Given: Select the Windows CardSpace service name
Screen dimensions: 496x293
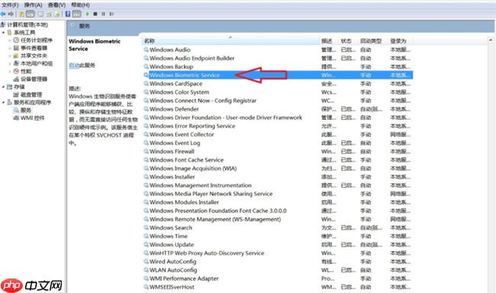Looking at the screenshot, I should (x=176, y=83).
